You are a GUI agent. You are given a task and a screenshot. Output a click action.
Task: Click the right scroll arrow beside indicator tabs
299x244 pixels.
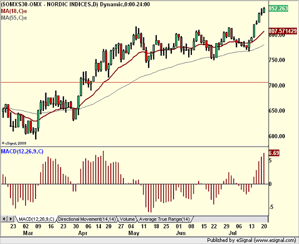click(11, 219)
